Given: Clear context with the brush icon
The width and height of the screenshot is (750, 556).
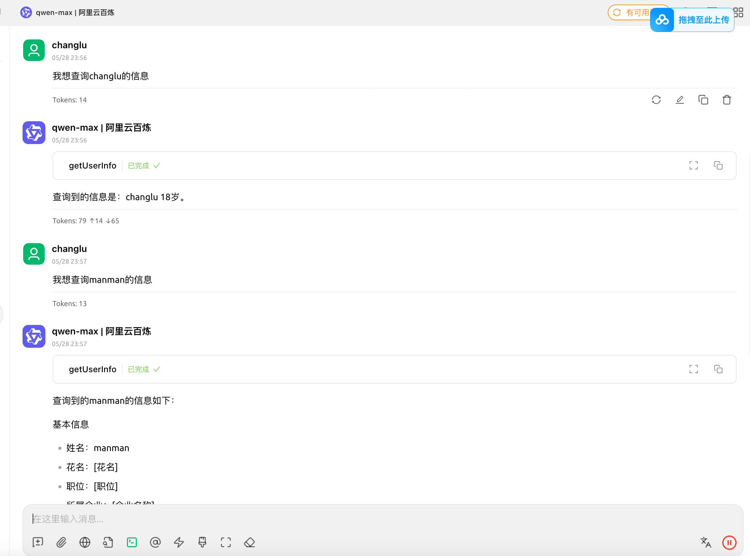Looking at the screenshot, I should (202, 542).
